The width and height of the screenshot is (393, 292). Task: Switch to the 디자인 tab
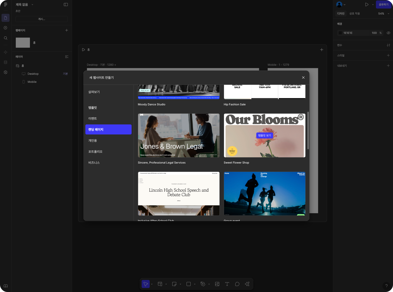(x=341, y=14)
